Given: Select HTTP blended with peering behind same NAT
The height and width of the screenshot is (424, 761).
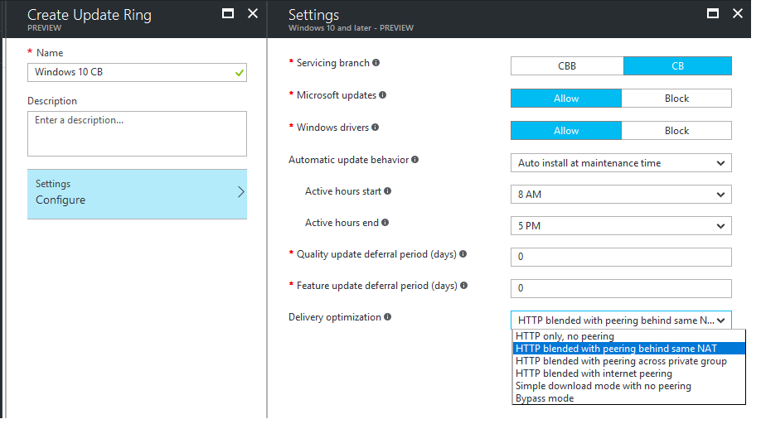Looking at the screenshot, I should [x=629, y=349].
